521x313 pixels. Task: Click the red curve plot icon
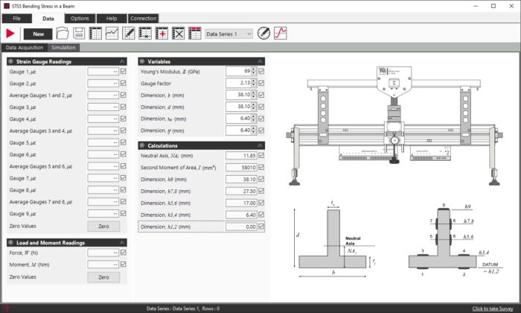click(281, 34)
